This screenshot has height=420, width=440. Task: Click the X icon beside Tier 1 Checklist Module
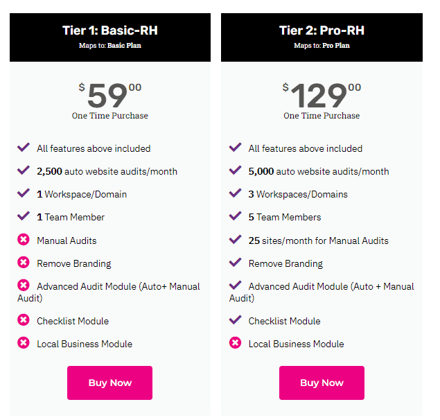click(x=24, y=320)
